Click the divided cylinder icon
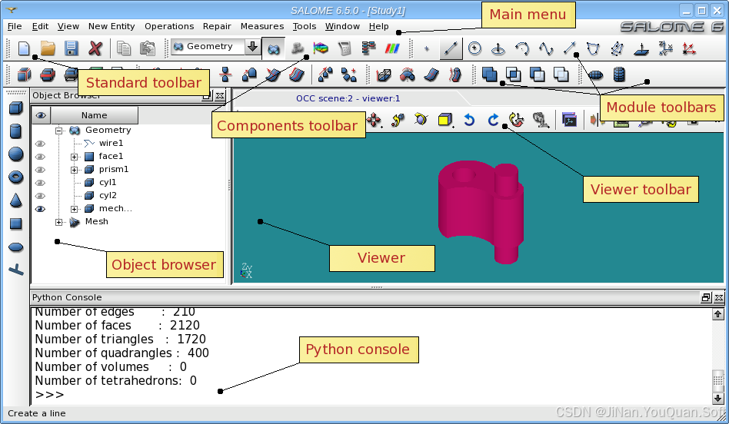 [619, 75]
